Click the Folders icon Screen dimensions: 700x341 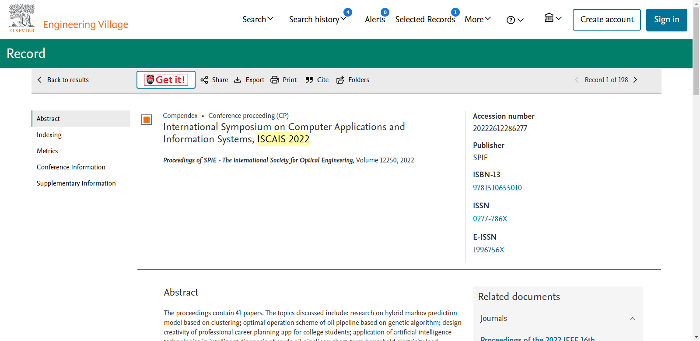pos(340,80)
